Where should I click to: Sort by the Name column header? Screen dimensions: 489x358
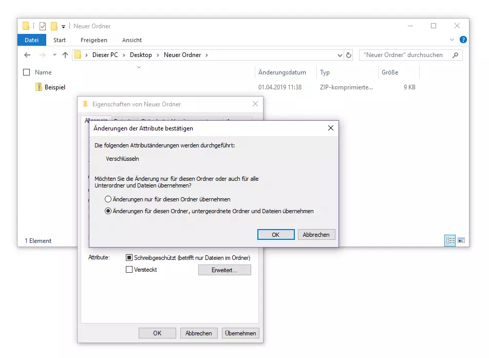pyautogui.click(x=43, y=72)
